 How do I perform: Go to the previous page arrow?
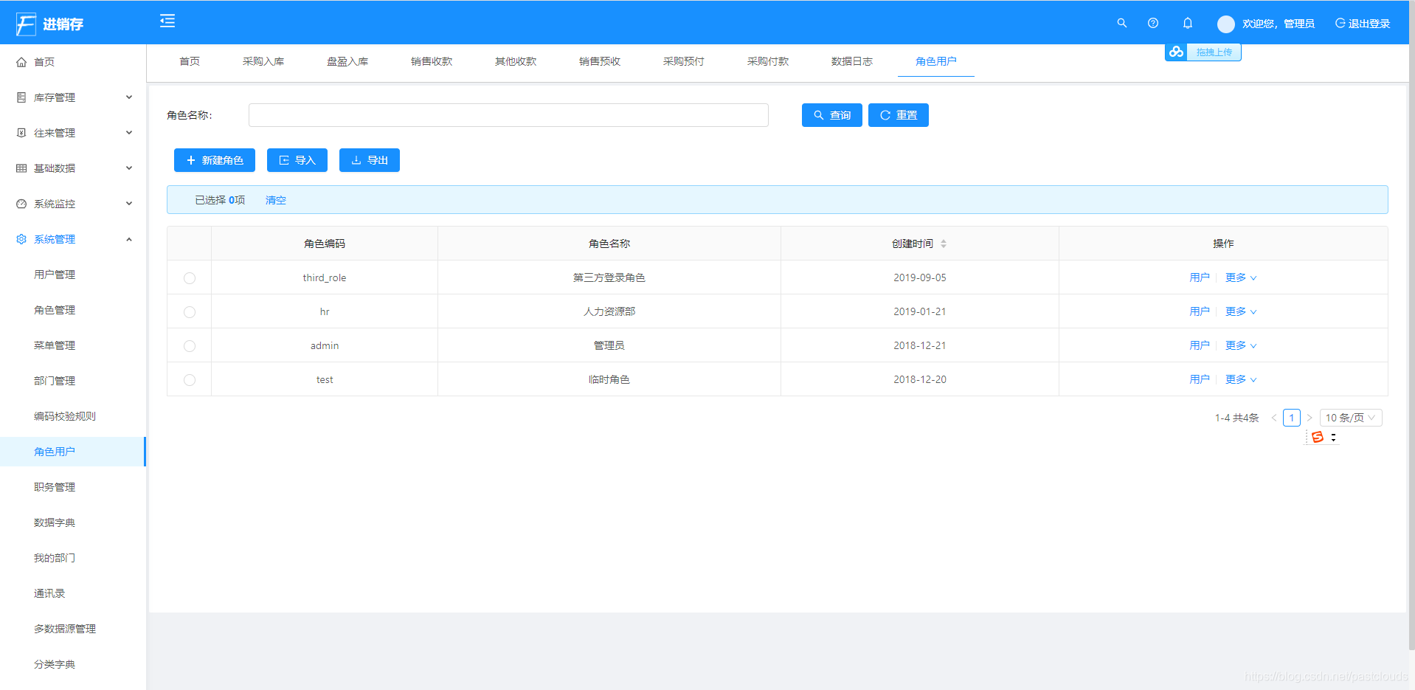pyautogui.click(x=1274, y=418)
